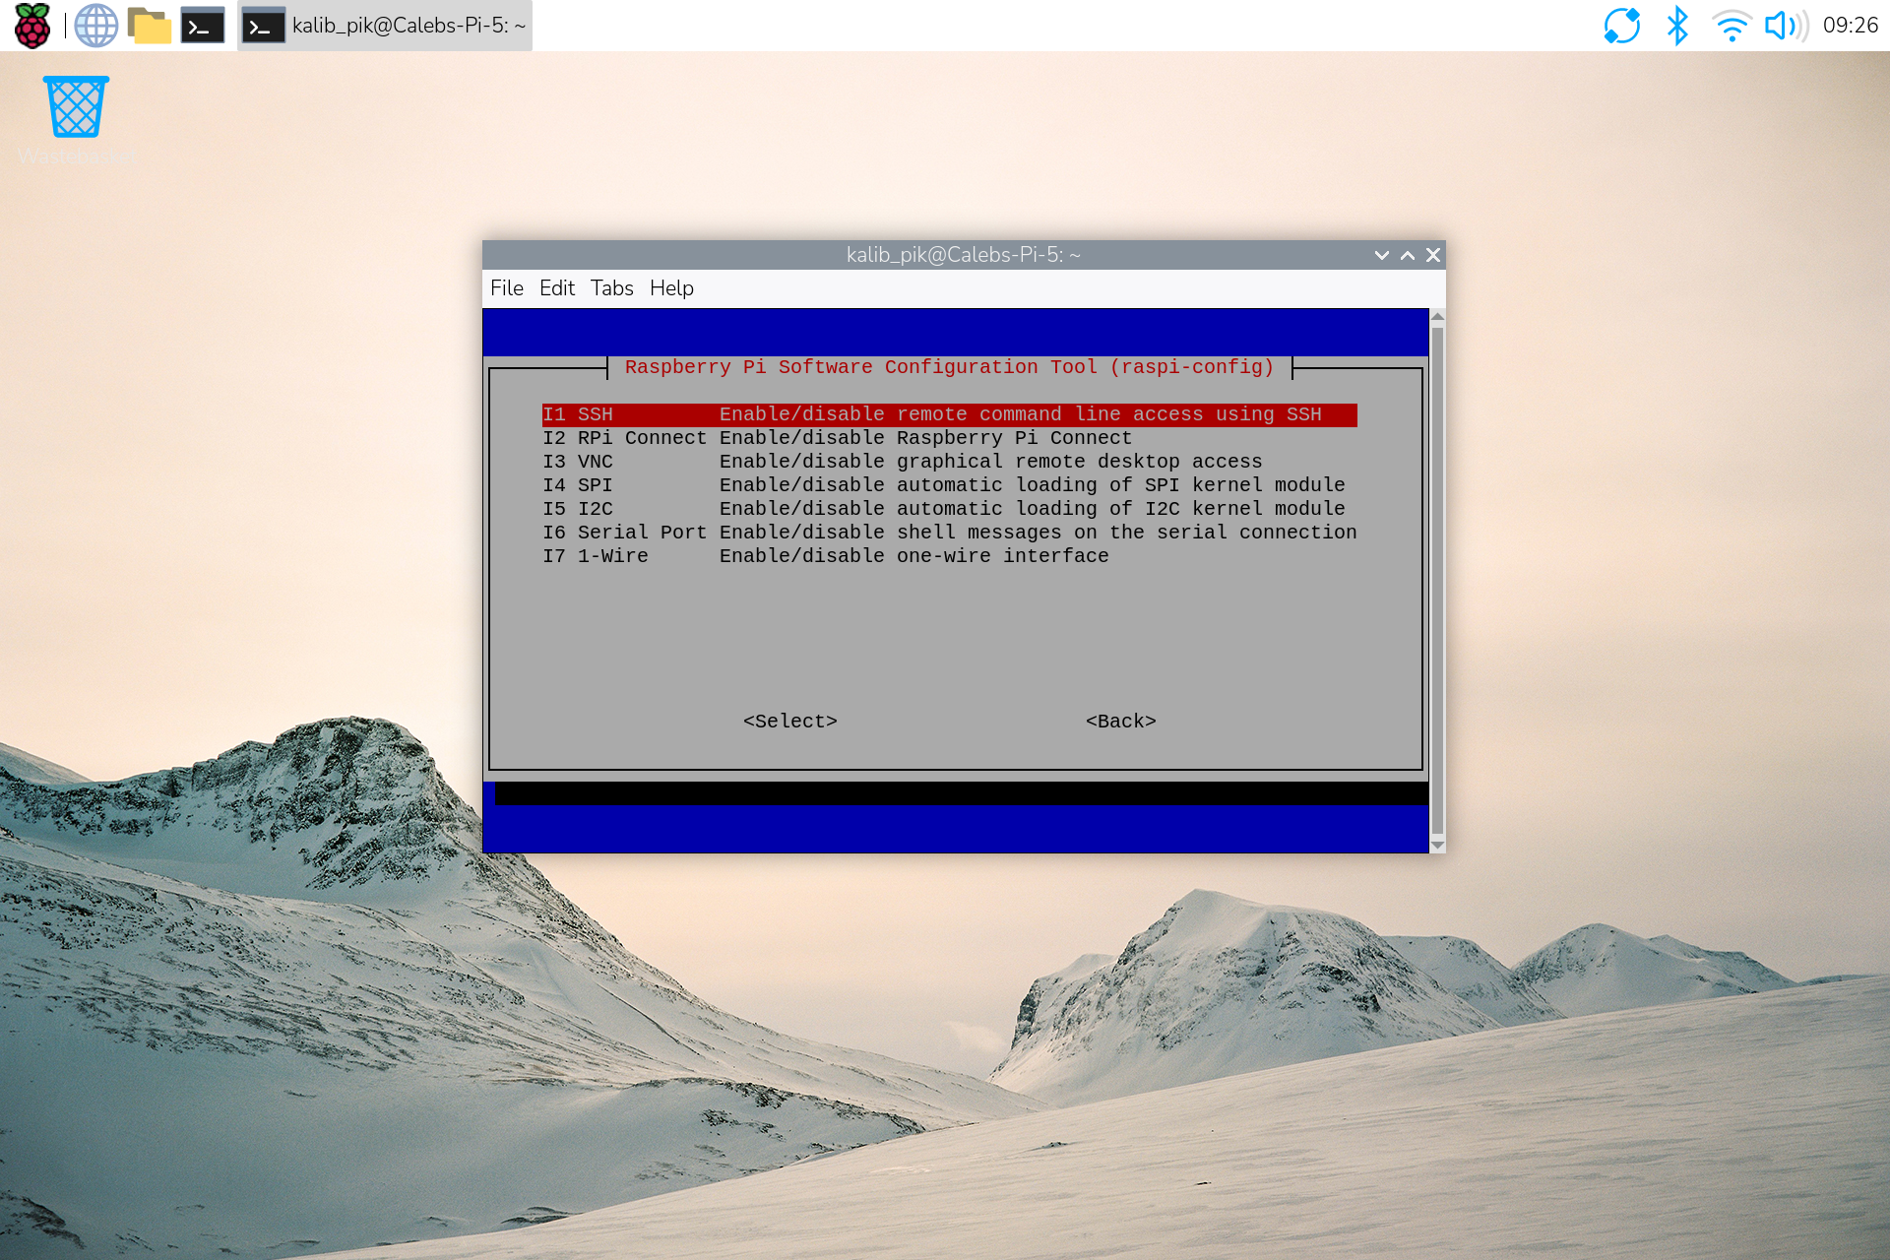Launch the web browser globe icon

click(x=96, y=26)
